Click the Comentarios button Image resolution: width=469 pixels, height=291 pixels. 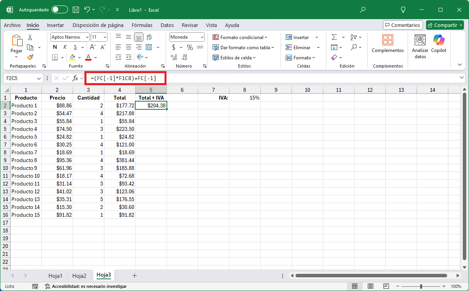[x=403, y=25]
